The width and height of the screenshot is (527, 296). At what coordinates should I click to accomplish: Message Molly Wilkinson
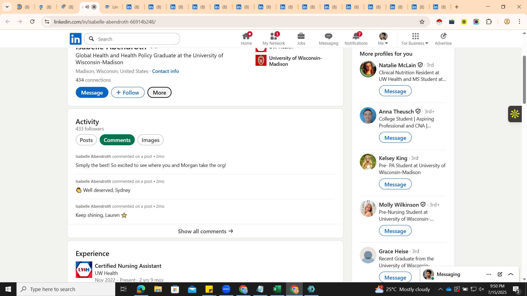coord(395,231)
